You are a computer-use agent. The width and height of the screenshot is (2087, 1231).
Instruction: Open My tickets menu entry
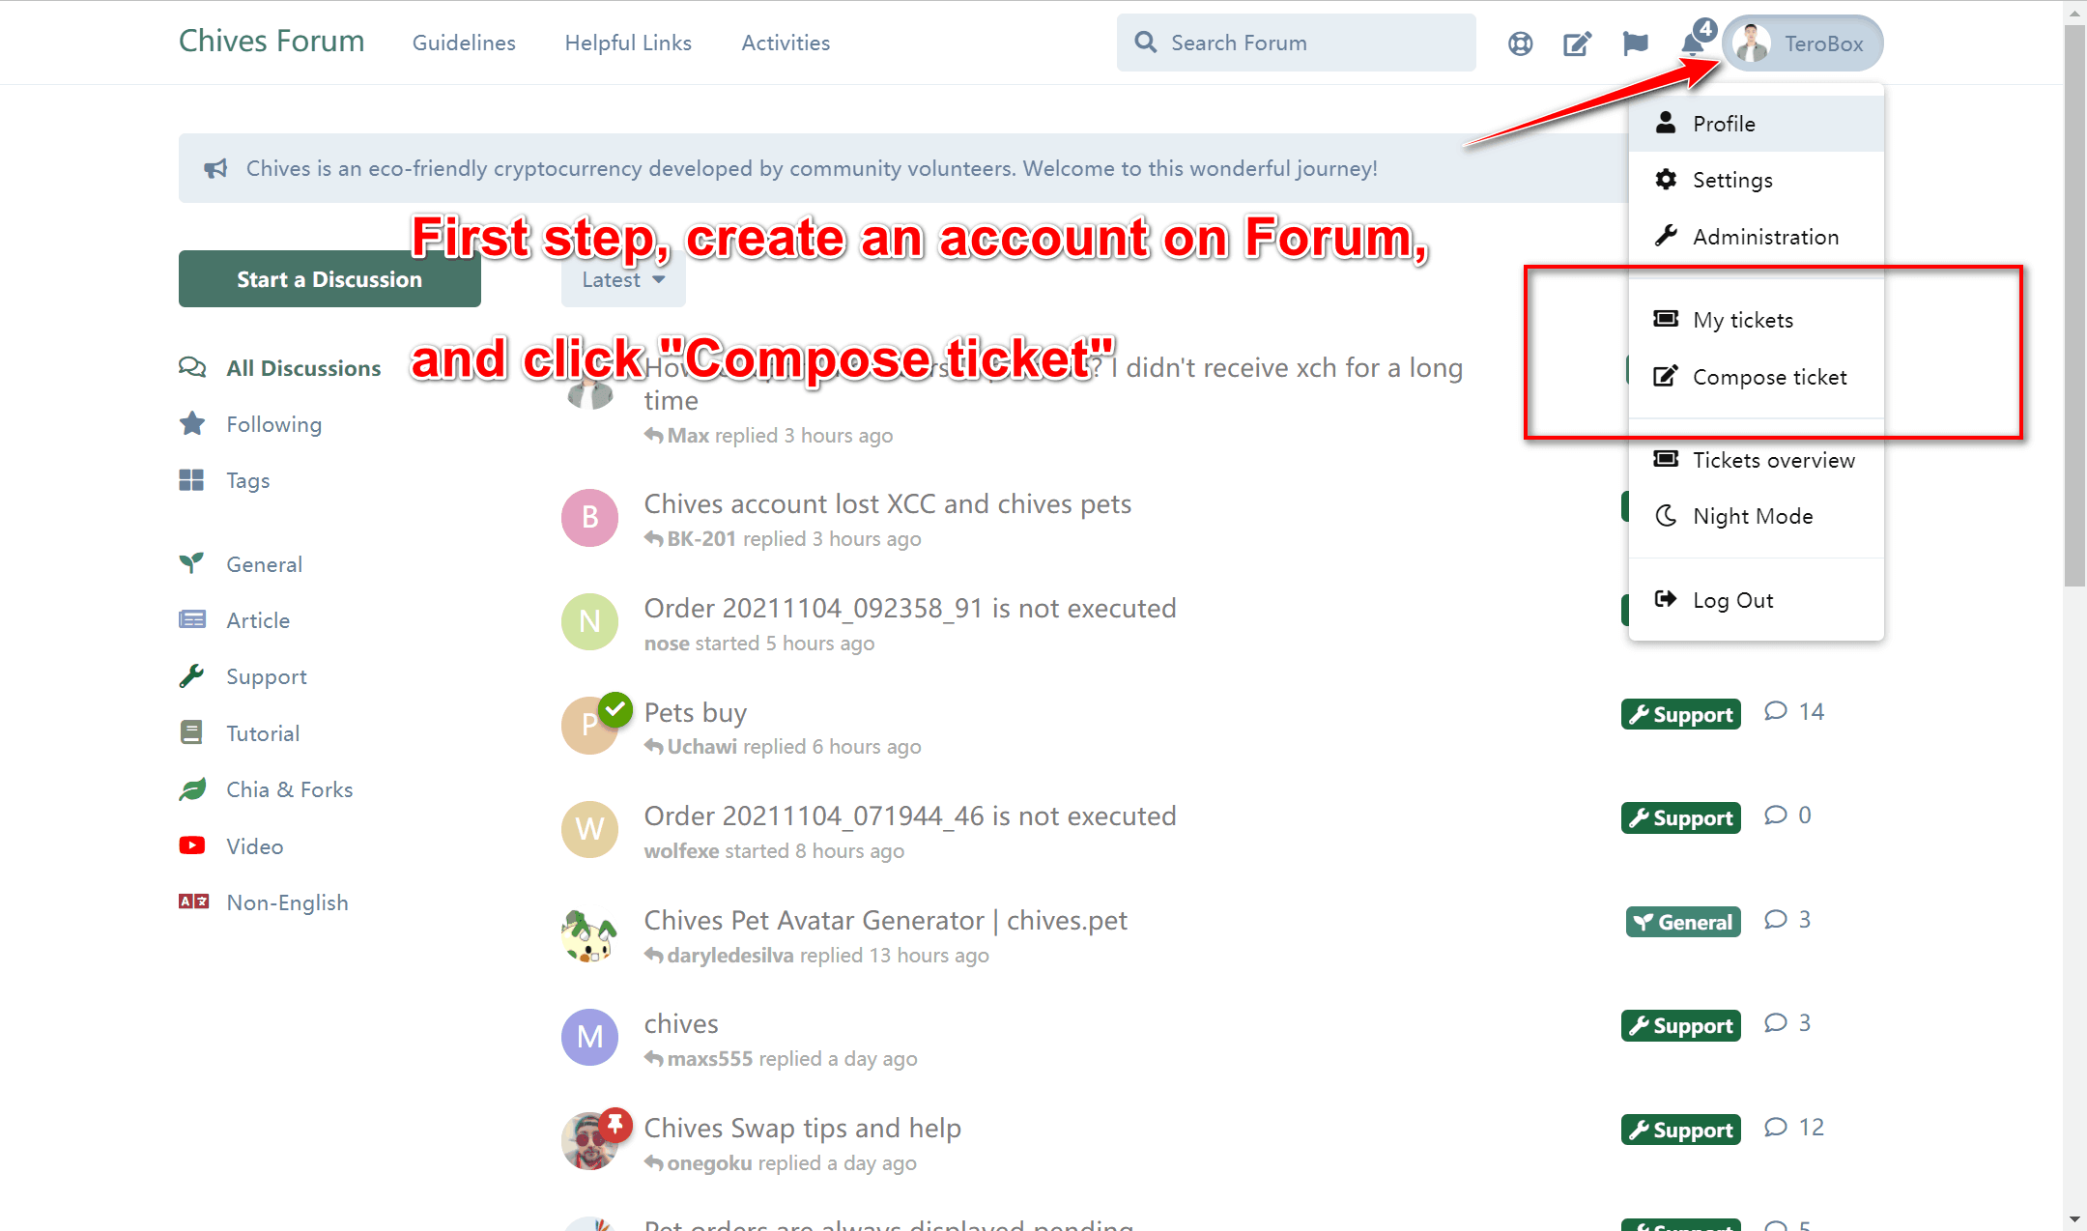click(1742, 320)
